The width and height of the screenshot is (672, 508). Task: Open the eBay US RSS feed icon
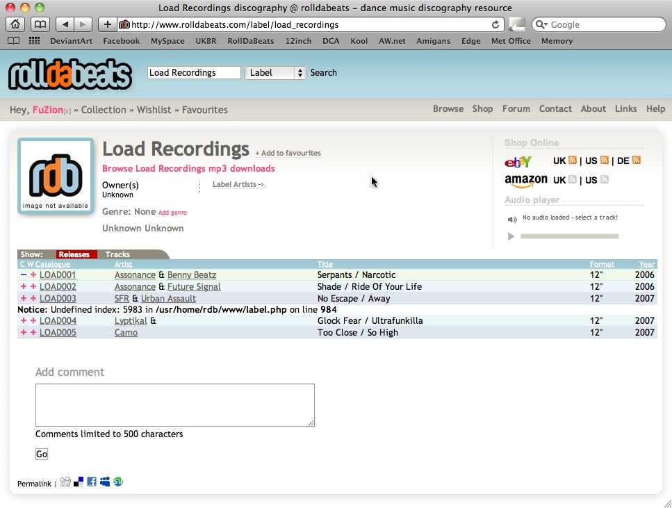click(x=605, y=160)
